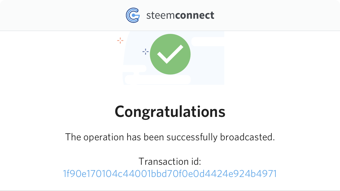Click the empty header bar right side
Screen dimensions: 340x191
click(278, 15)
